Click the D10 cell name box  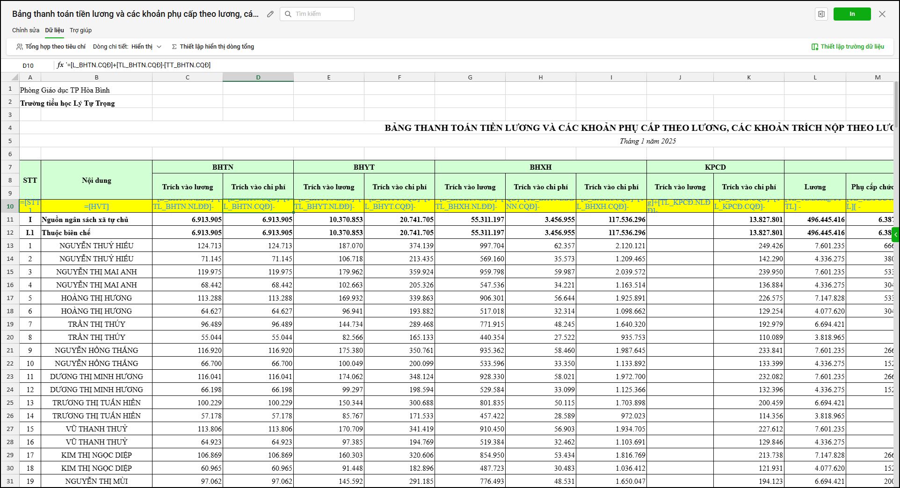click(28, 65)
